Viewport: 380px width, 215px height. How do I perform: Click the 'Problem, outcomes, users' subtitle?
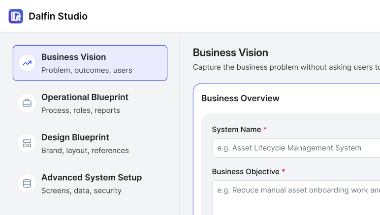click(87, 70)
